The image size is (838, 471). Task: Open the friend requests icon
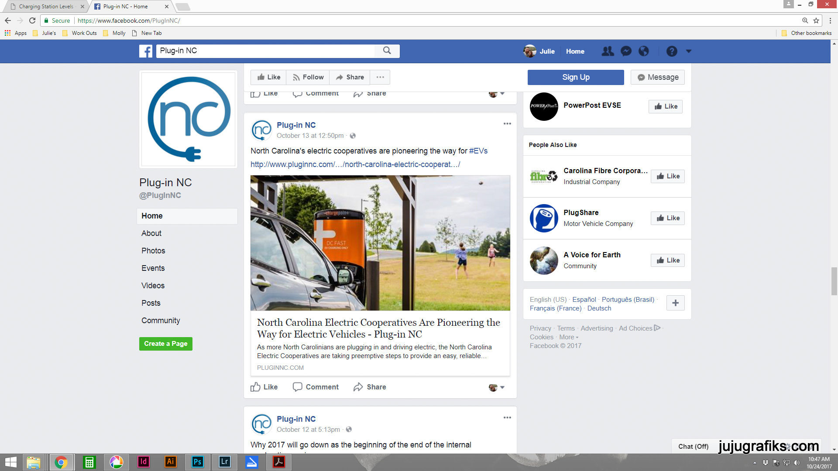click(607, 51)
